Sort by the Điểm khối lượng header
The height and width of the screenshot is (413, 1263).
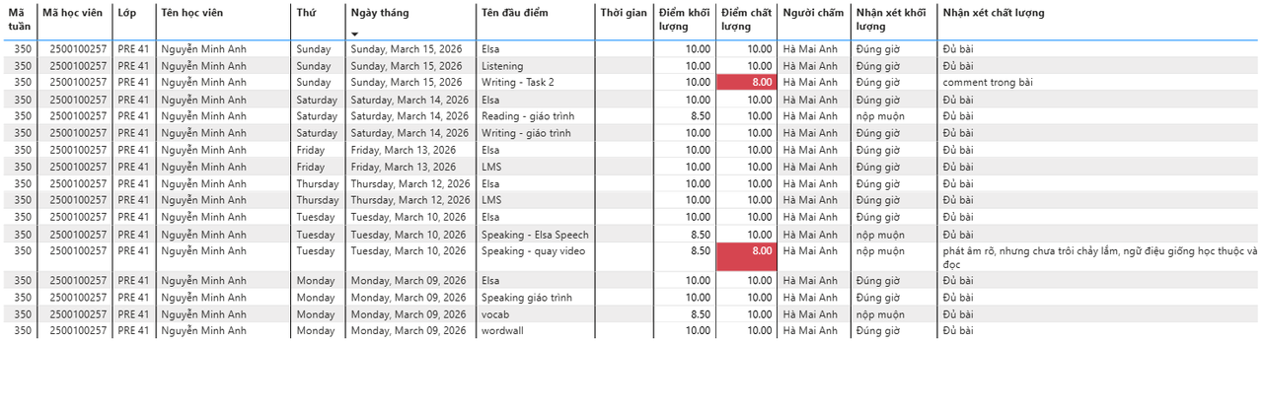(x=684, y=20)
